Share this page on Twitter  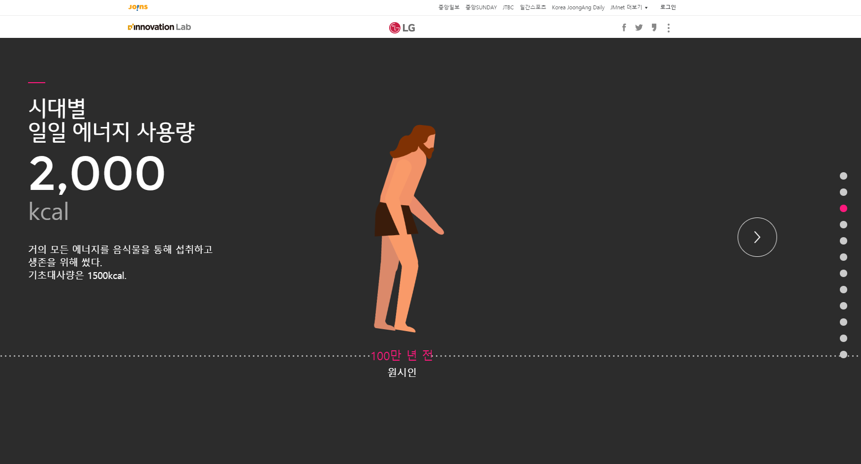point(639,28)
